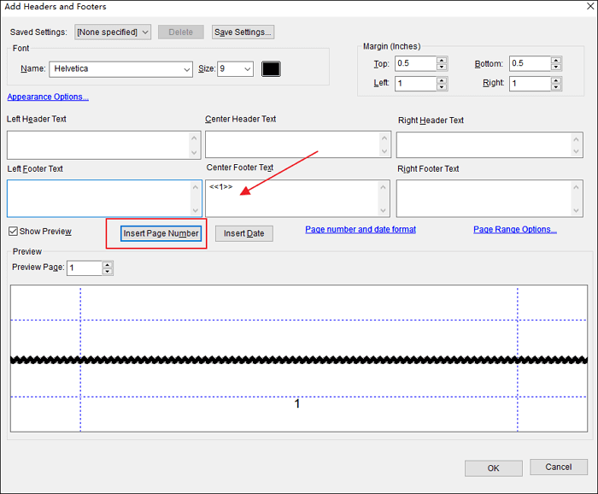
Task: Click the Insert Page Number button
Action: tap(161, 233)
